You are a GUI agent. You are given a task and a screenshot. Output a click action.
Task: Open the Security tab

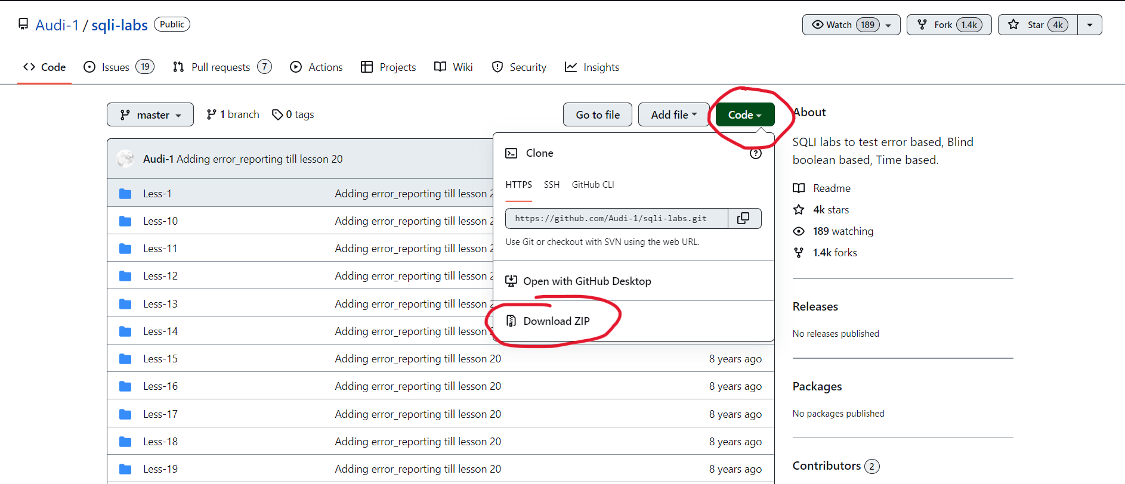tap(519, 67)
